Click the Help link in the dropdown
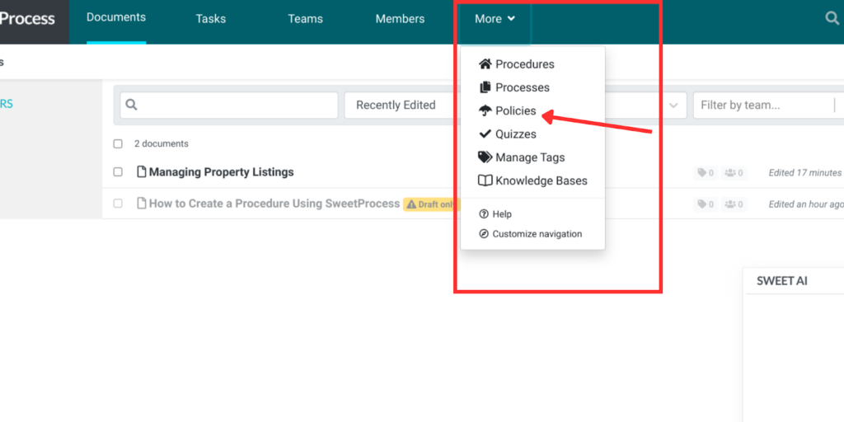844x422 pixels. 502,214
